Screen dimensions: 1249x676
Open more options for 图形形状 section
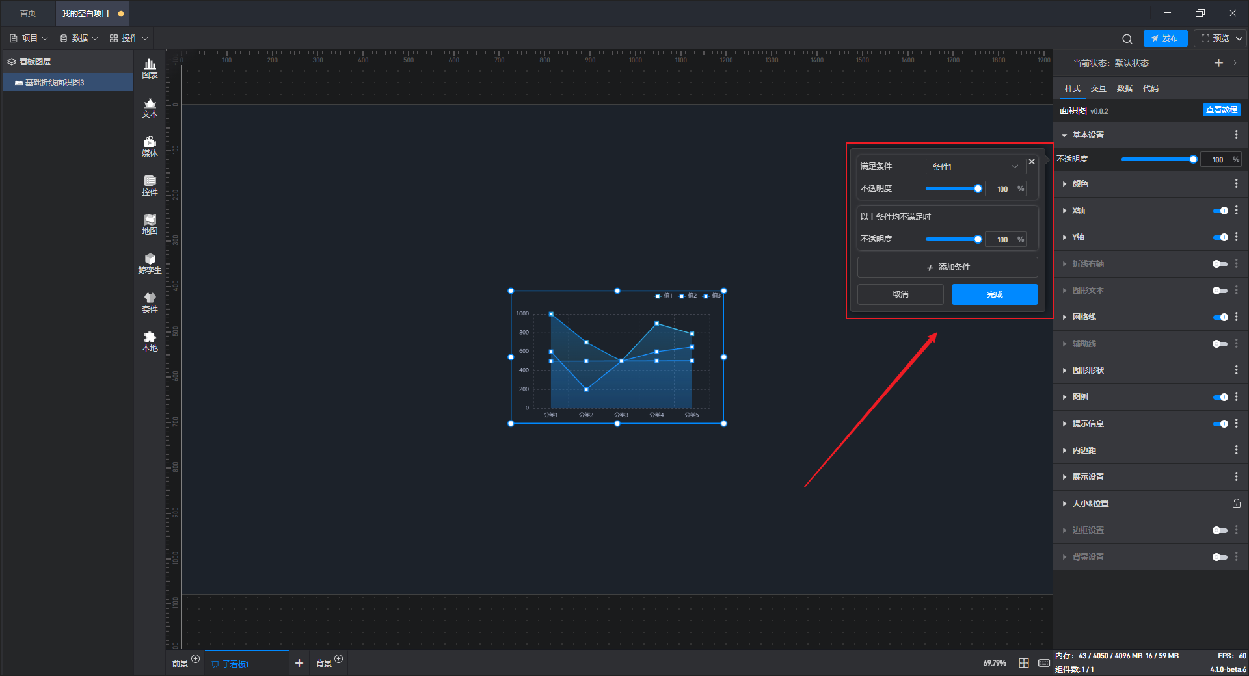point(1236,370)
